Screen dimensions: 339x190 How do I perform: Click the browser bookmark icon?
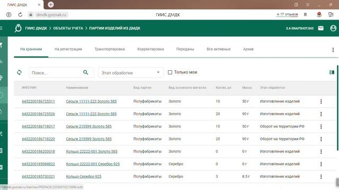point(305,15)
